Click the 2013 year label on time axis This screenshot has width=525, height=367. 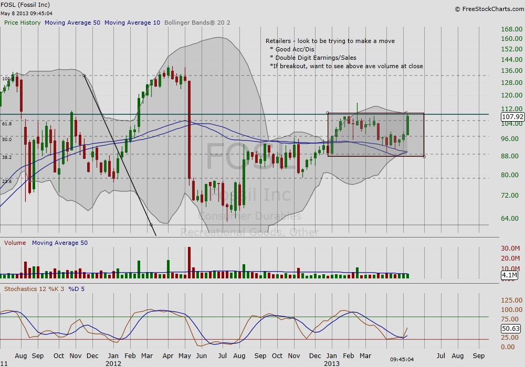(331, 363)
